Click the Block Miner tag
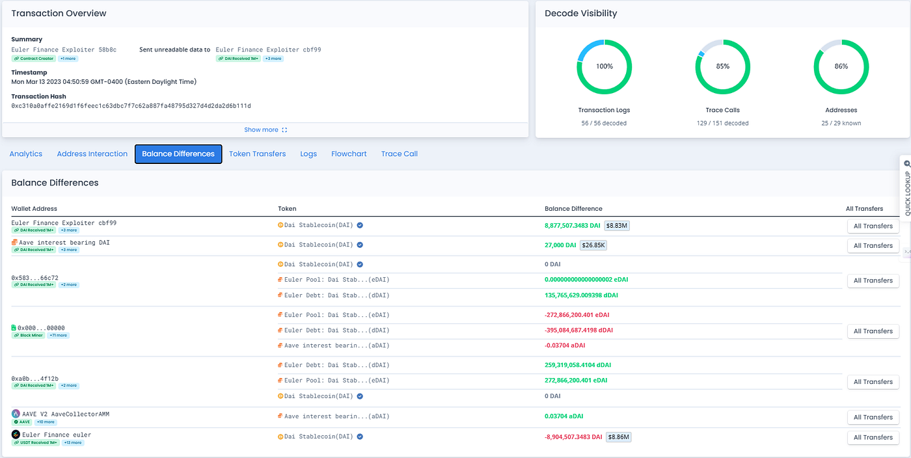The image size is (911, 458). (x=28, y=336)
